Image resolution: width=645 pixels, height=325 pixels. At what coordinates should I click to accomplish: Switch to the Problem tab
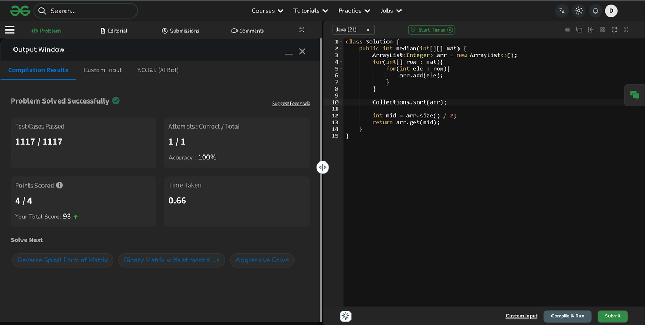click(x=46, y=31)
